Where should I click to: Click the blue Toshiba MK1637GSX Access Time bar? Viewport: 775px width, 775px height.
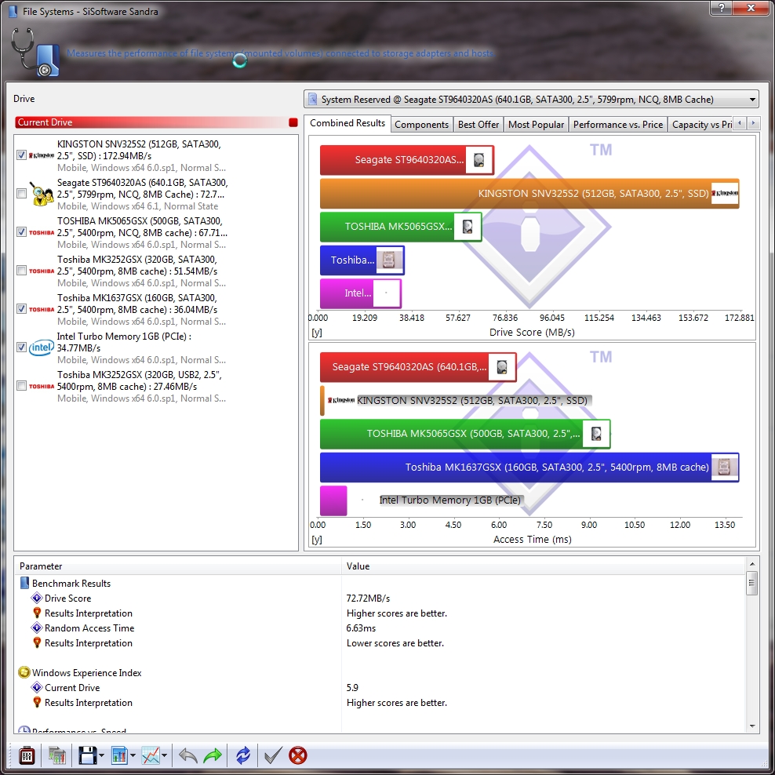pos(529,467)
